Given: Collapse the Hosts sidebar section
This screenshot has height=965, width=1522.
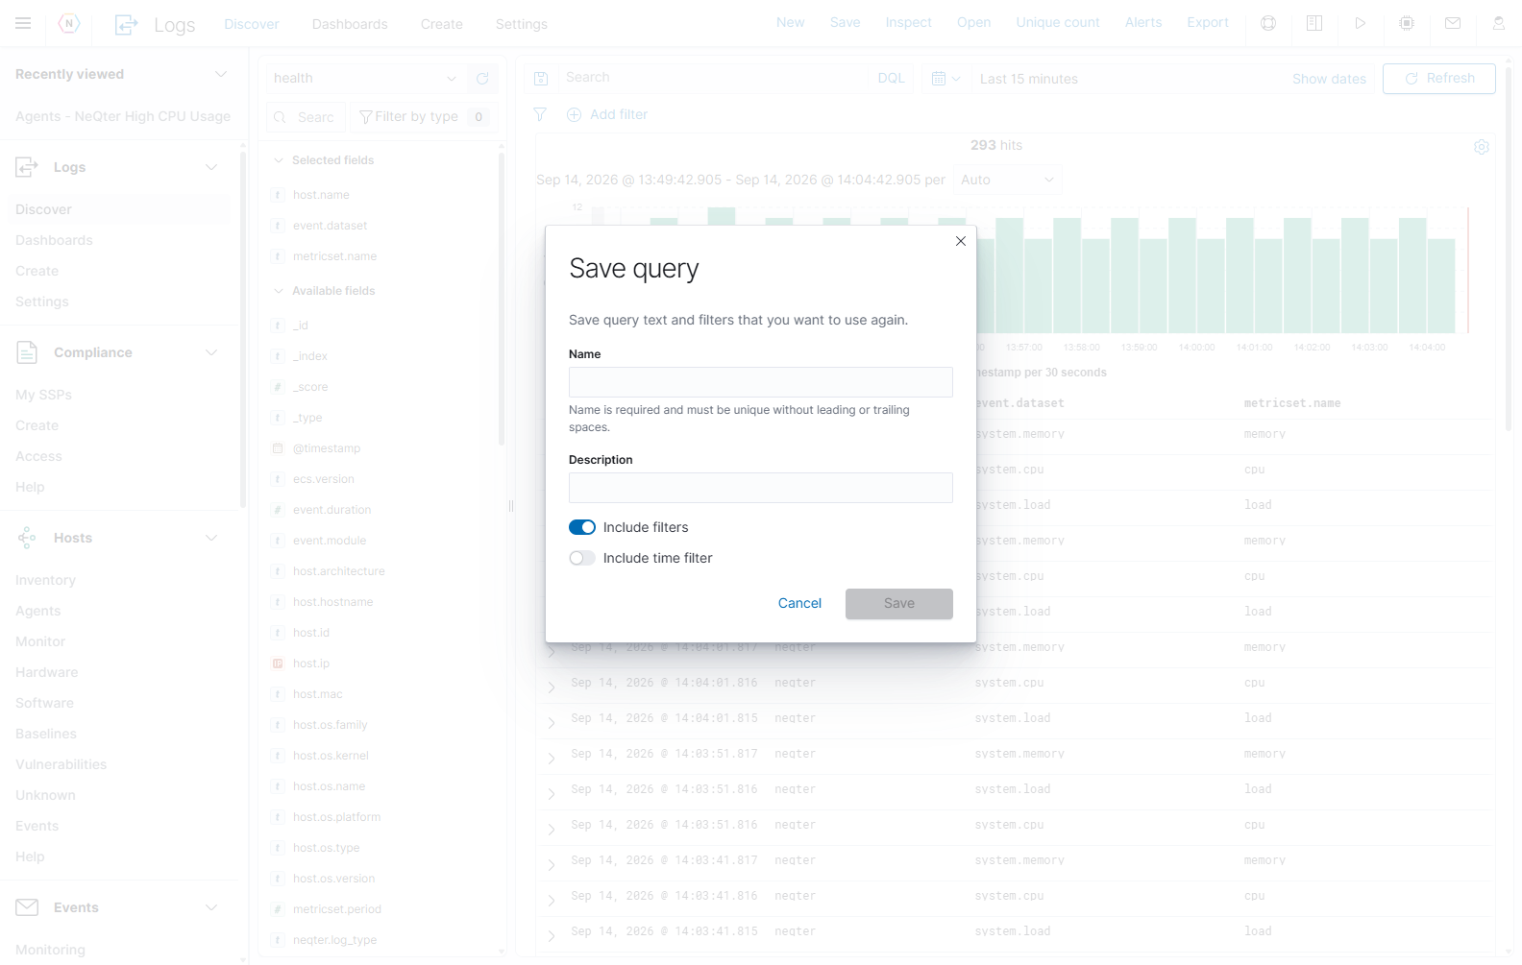Looking at the screenshot, I should coord(211,538).
